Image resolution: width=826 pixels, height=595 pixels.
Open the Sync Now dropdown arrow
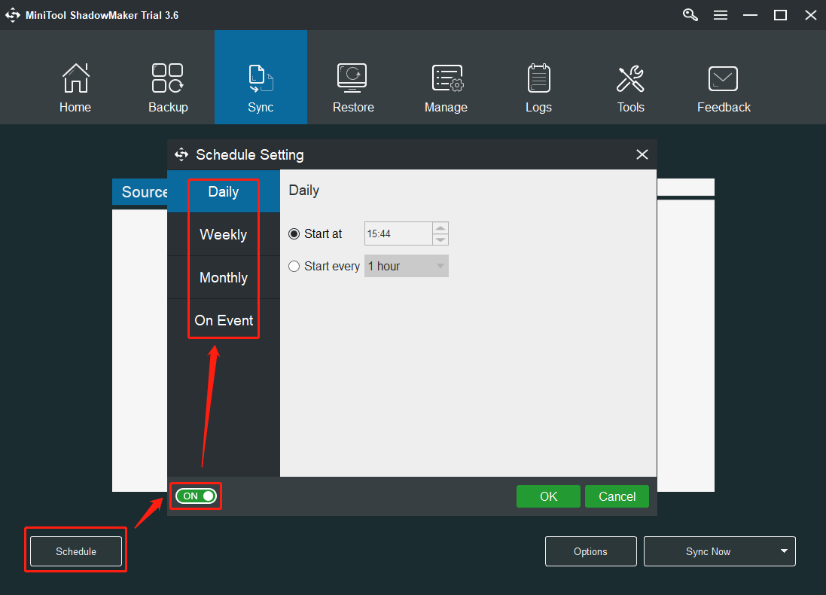pyautogui.click(x=784, y=551)
